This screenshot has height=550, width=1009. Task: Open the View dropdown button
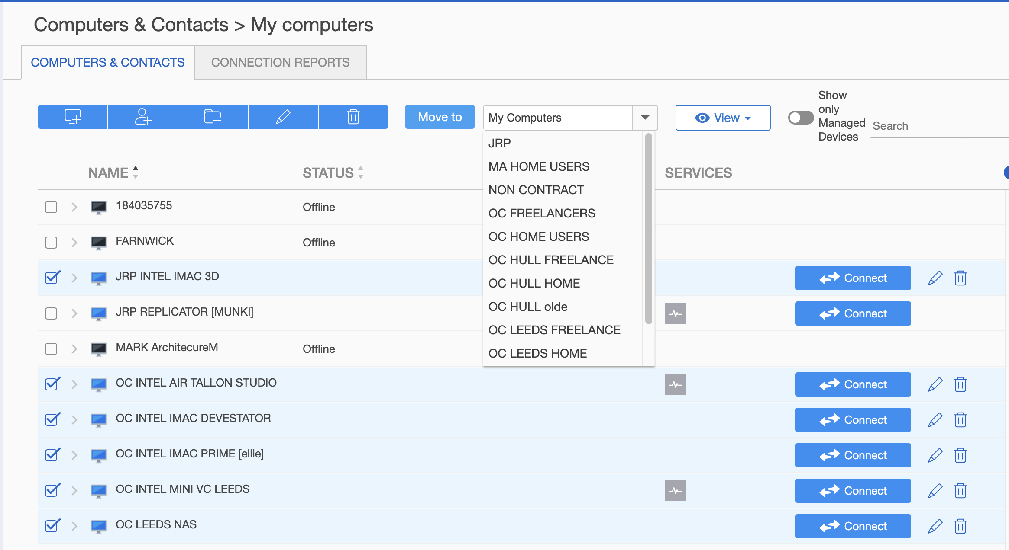pyautogui.click(x=723, y=118)
